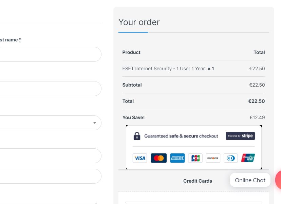This screenshot has height=204, width=281.
Task: Click the Powered by Stripe badge
Action: pyautogui.click(x=240, y=136)
